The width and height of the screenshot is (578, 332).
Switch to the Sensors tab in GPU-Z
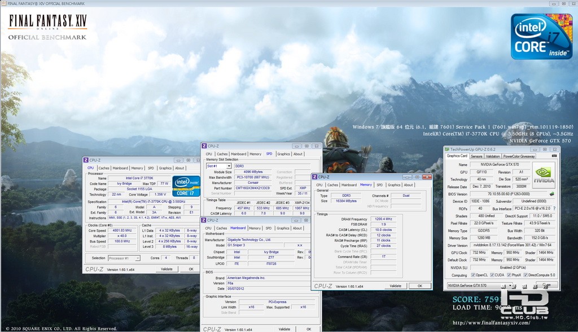coord(476,156)
